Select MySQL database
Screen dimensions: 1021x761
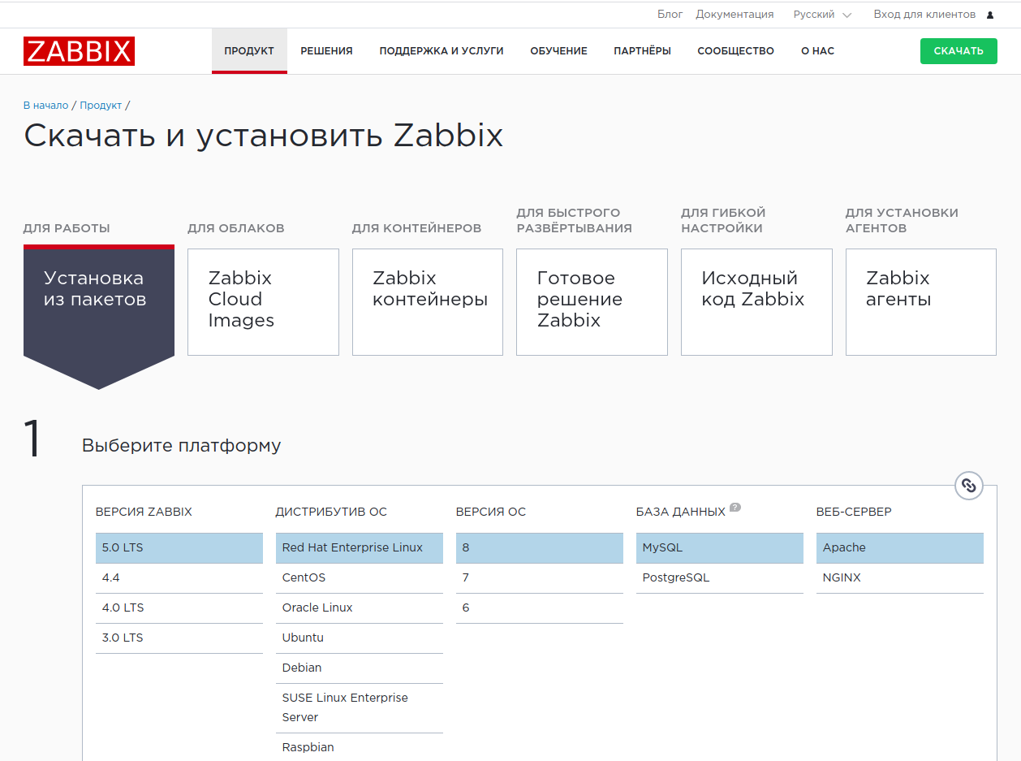click(720, 547)
